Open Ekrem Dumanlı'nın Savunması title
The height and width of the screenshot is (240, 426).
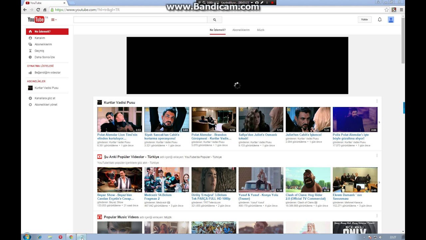point(347,197)
